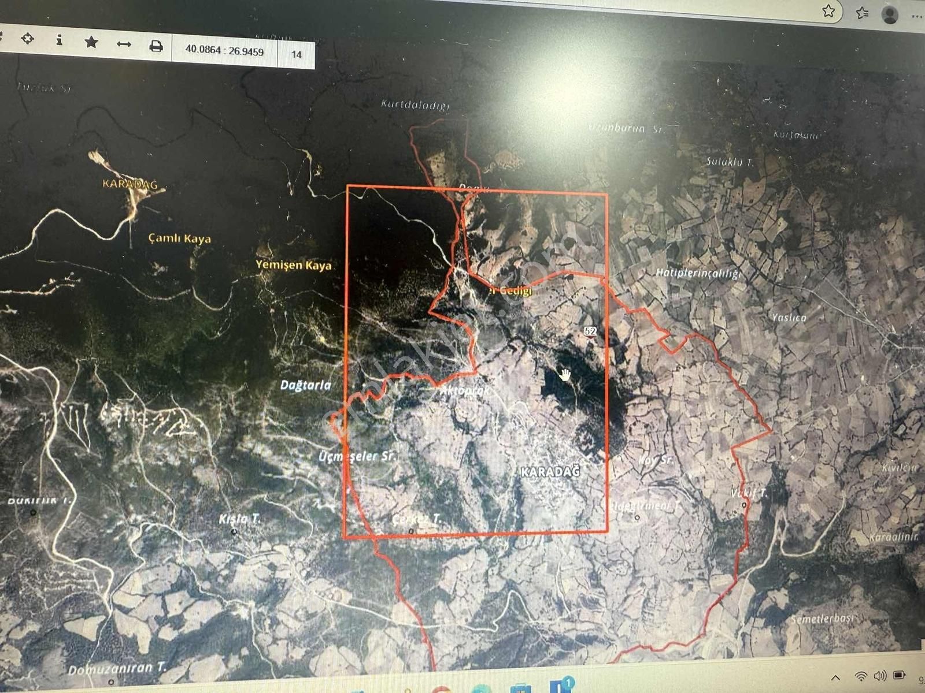The width and height of the screenshot is (925, 693).
Task: Click the black star bookmark in map toolbar
Action: coord(91,42)
